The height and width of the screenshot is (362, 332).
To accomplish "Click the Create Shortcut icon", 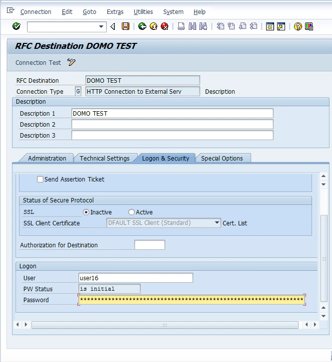I will point(281,26).
